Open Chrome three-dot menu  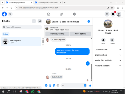[x=122, y=8]
